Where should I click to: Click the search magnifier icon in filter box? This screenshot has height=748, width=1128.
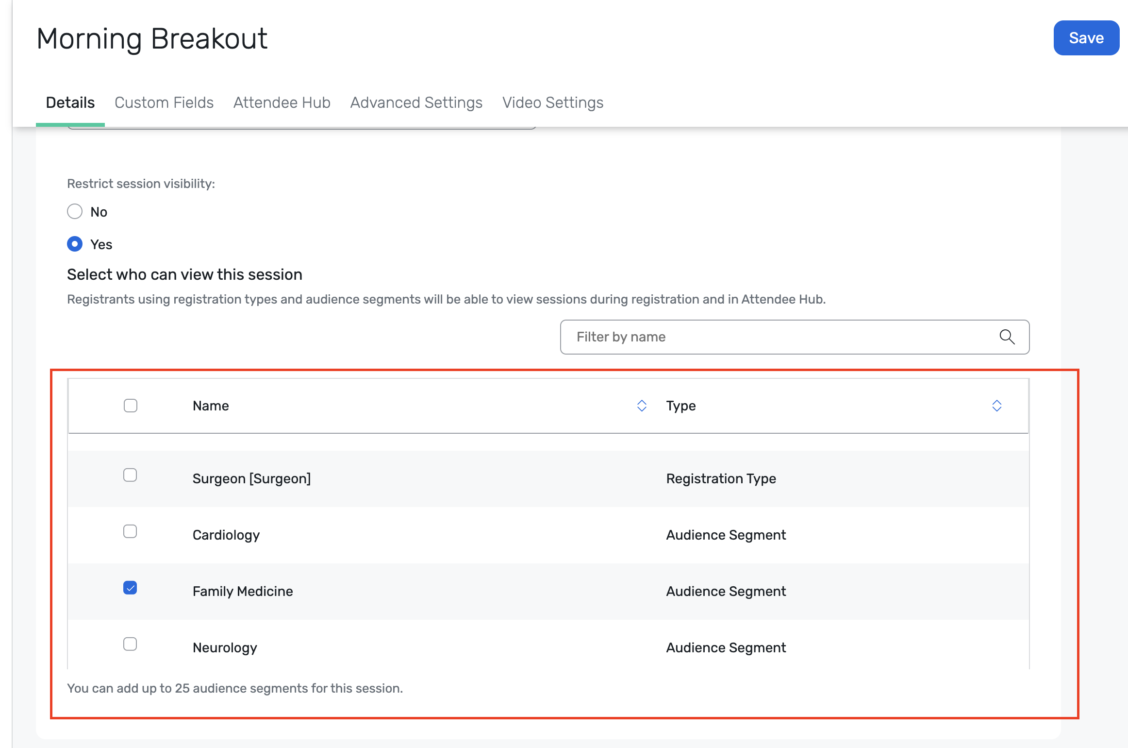[1007, 337]
